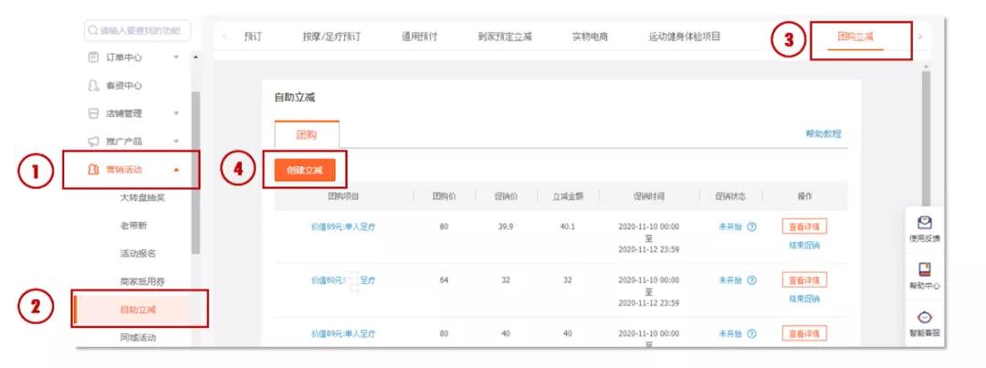Open 活动报名 in sidebar
The width and height of the screenshot is (986, 368).
click(138, 254)
